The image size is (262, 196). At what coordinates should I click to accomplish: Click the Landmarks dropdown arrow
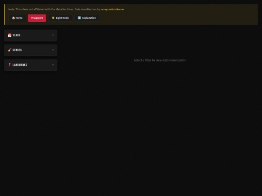pyautogui.click(x=53, y=65)
